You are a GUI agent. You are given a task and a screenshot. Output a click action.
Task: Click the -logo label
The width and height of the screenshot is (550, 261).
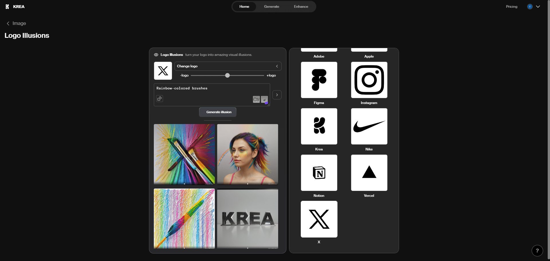coord(184,75)
